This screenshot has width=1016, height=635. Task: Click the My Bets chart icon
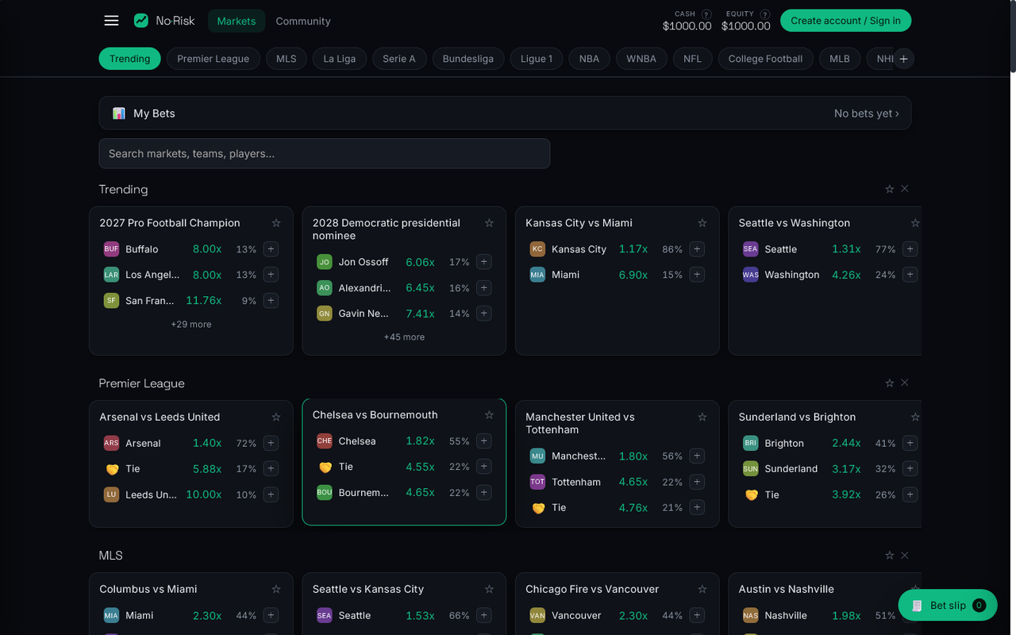pos(119,114)
